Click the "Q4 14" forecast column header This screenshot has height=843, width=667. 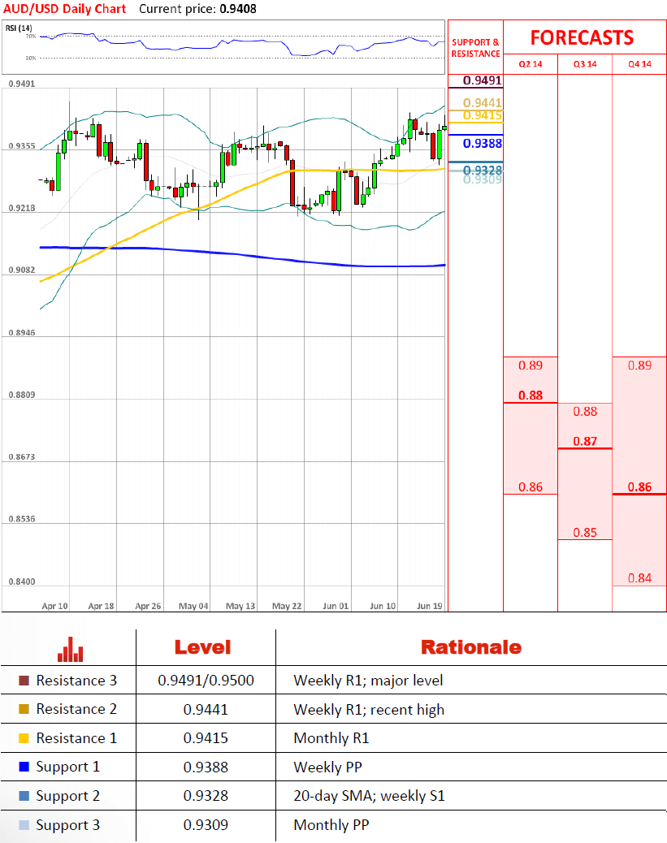(639, 64)
